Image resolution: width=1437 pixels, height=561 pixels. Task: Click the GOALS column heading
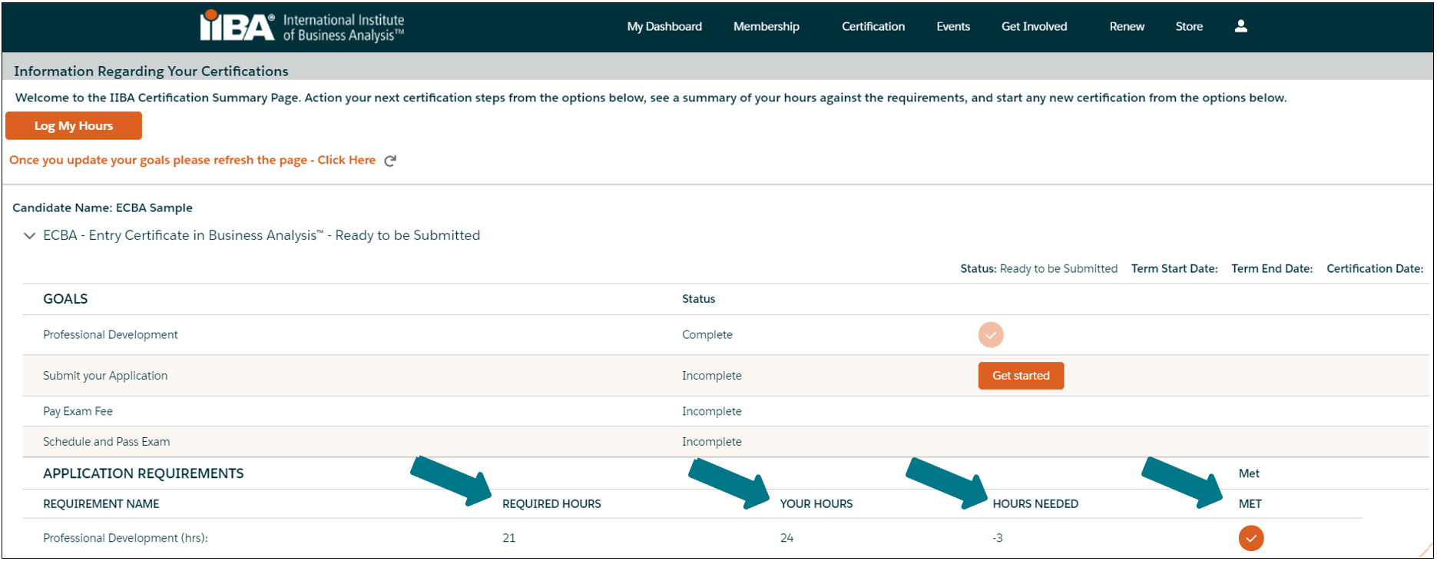coord(65,299)
